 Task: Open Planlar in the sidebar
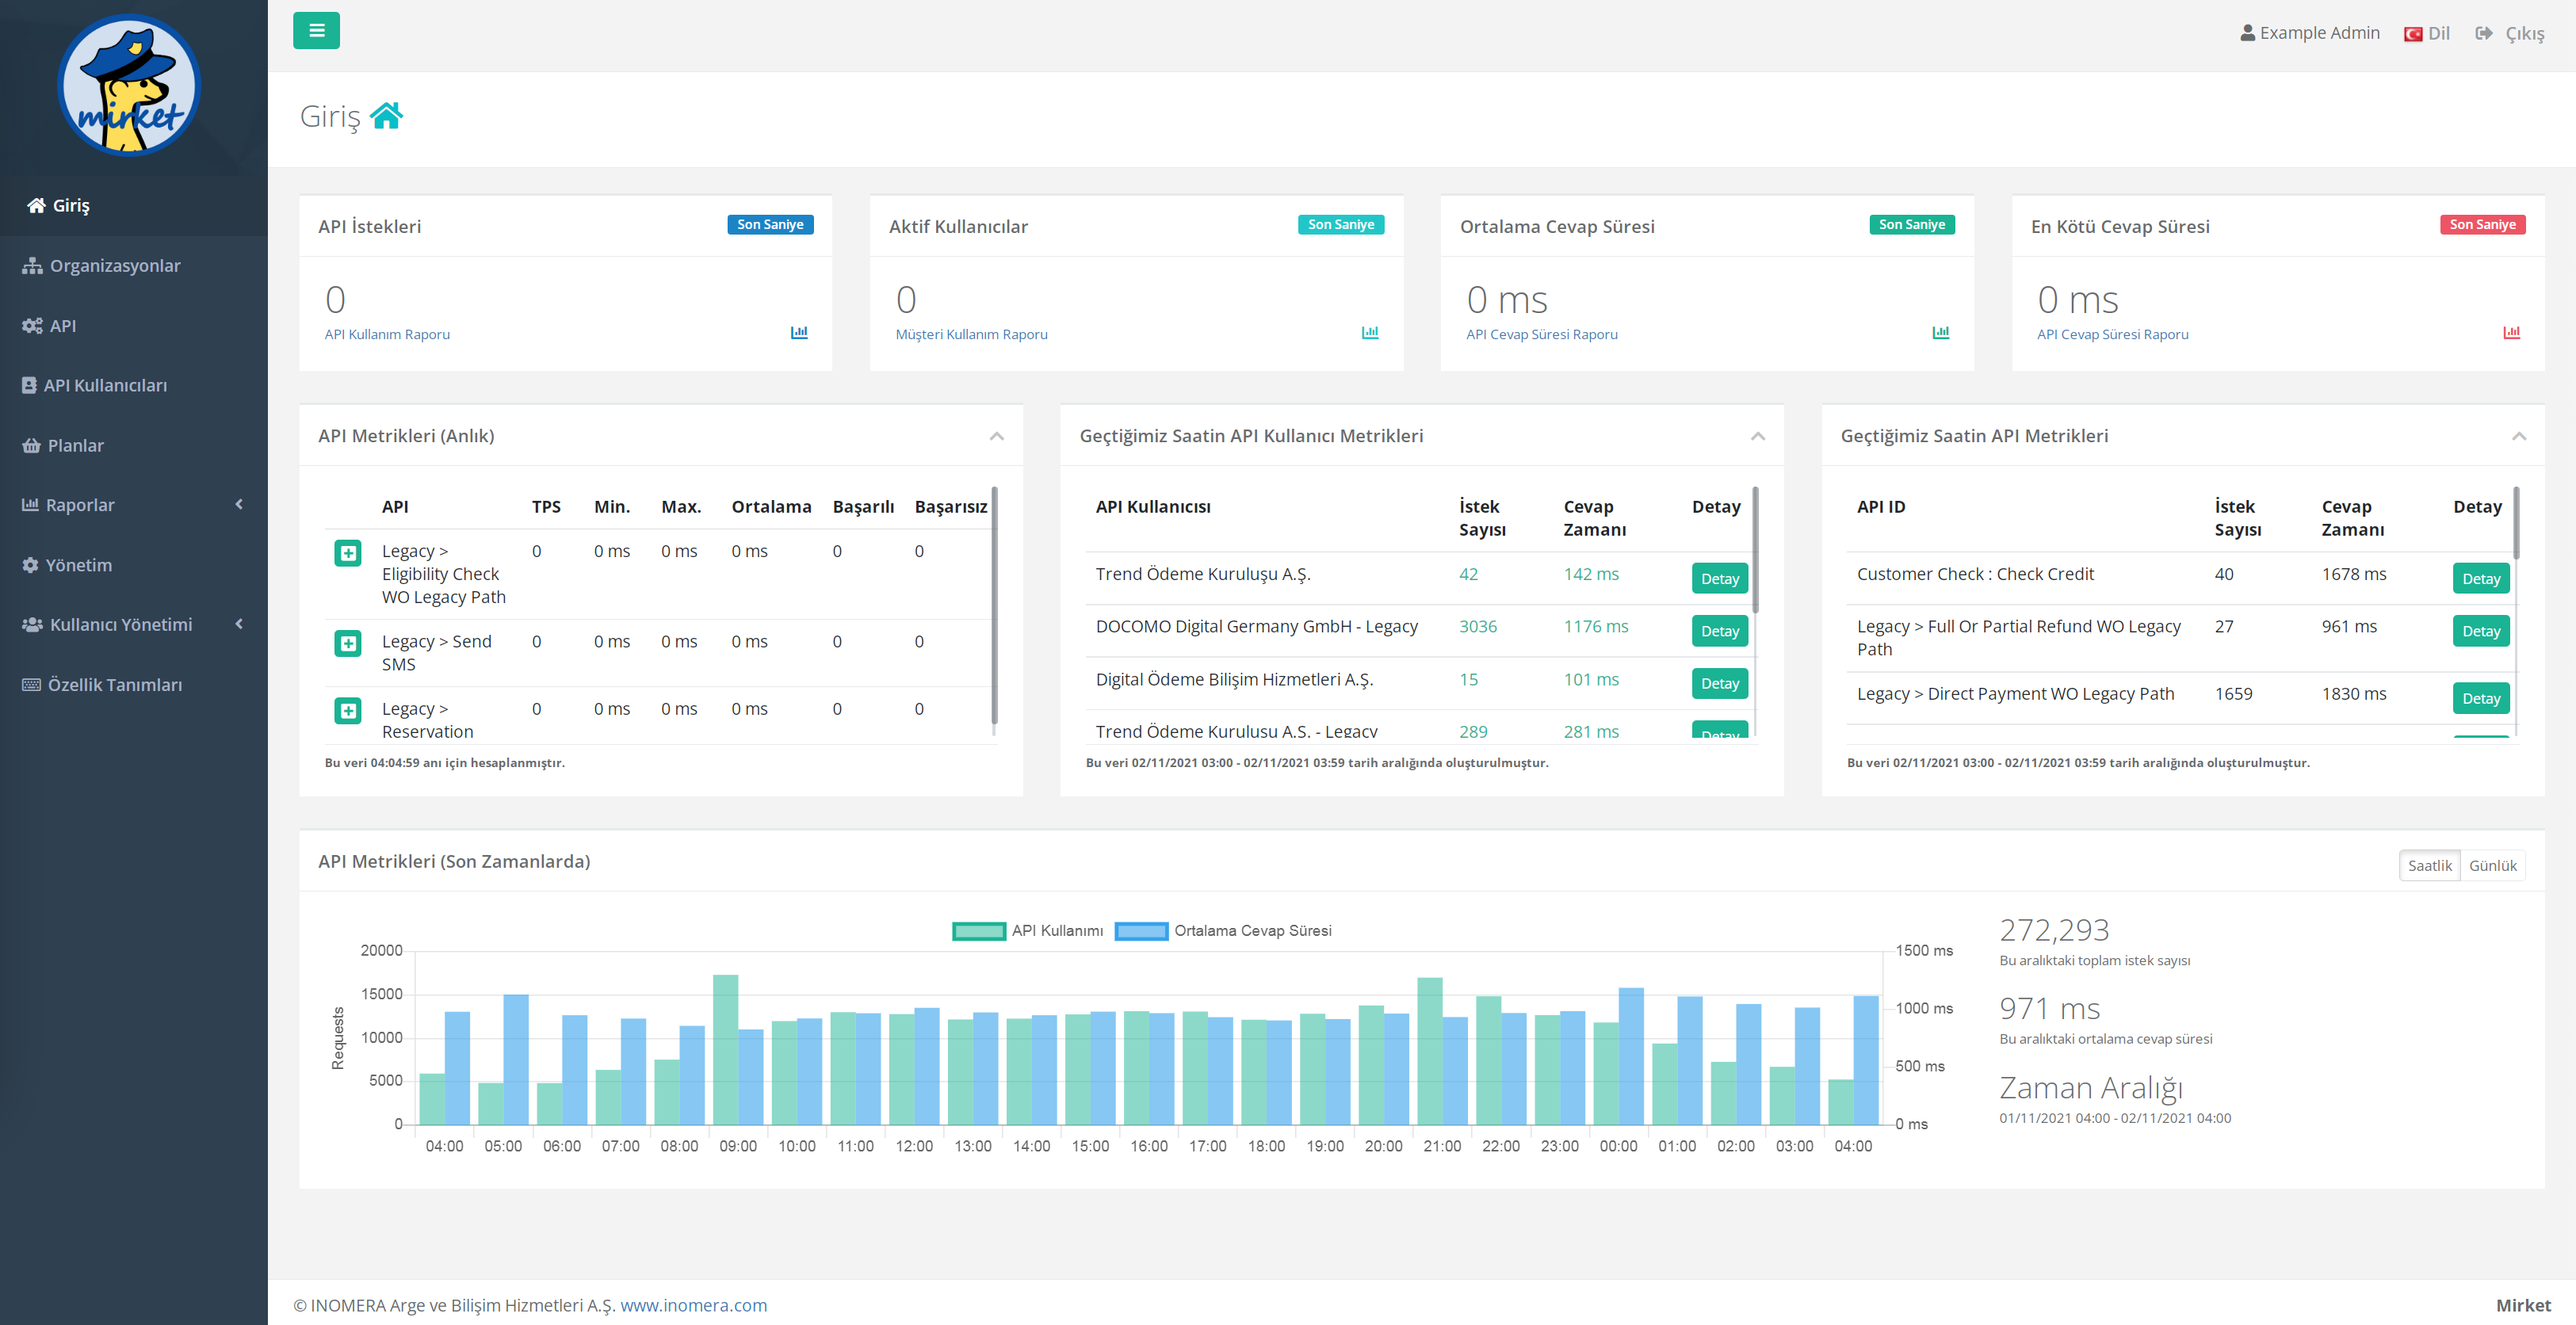pyautogui.click(x=134, y=445)
